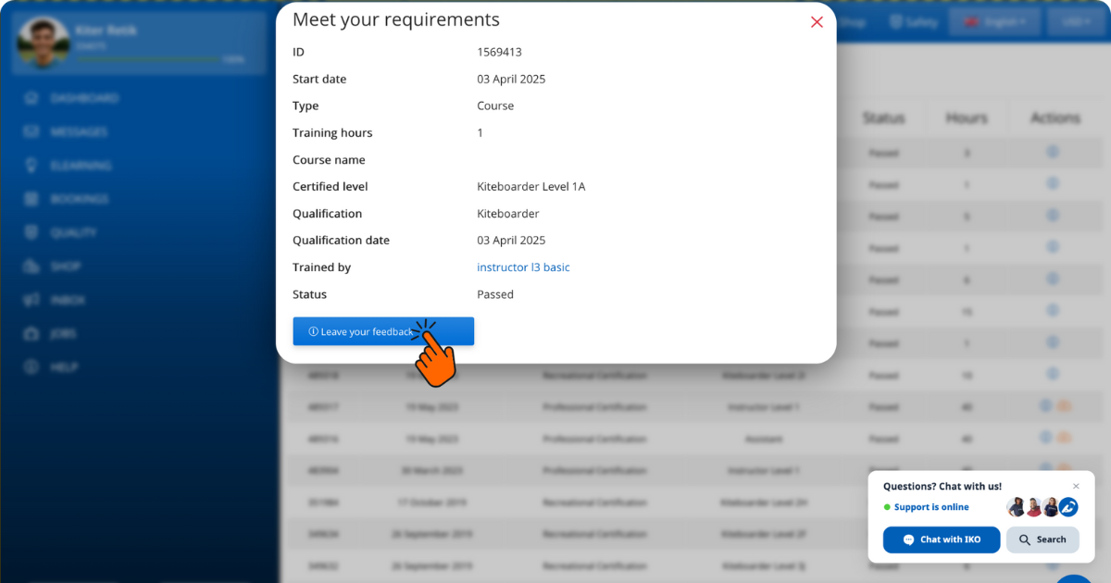Select the Quality section icon
The height and width of the screenshot is (583, 1111).
click(x=31, y=232)
